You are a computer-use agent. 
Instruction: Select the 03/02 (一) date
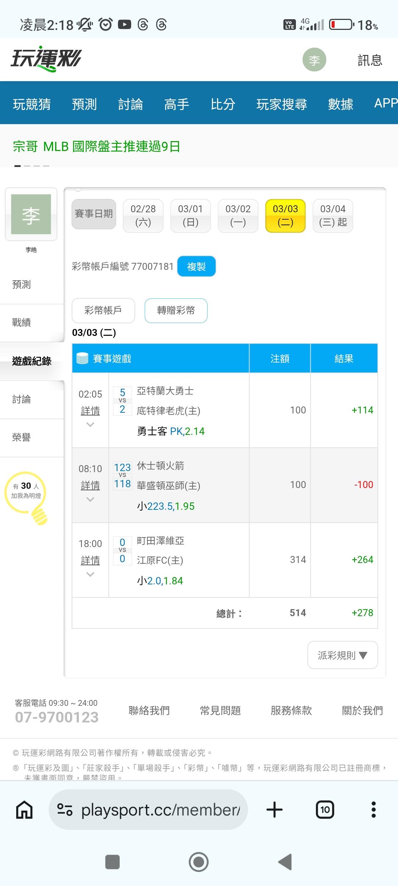(x=238, y=216)
